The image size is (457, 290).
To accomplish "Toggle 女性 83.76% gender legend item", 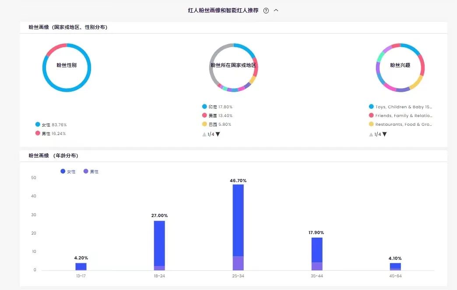I will 51,124.
